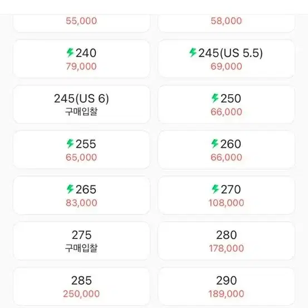Select the 66,000 price under size 250
This screenshot has width=308, height=308.
[226, 112]
